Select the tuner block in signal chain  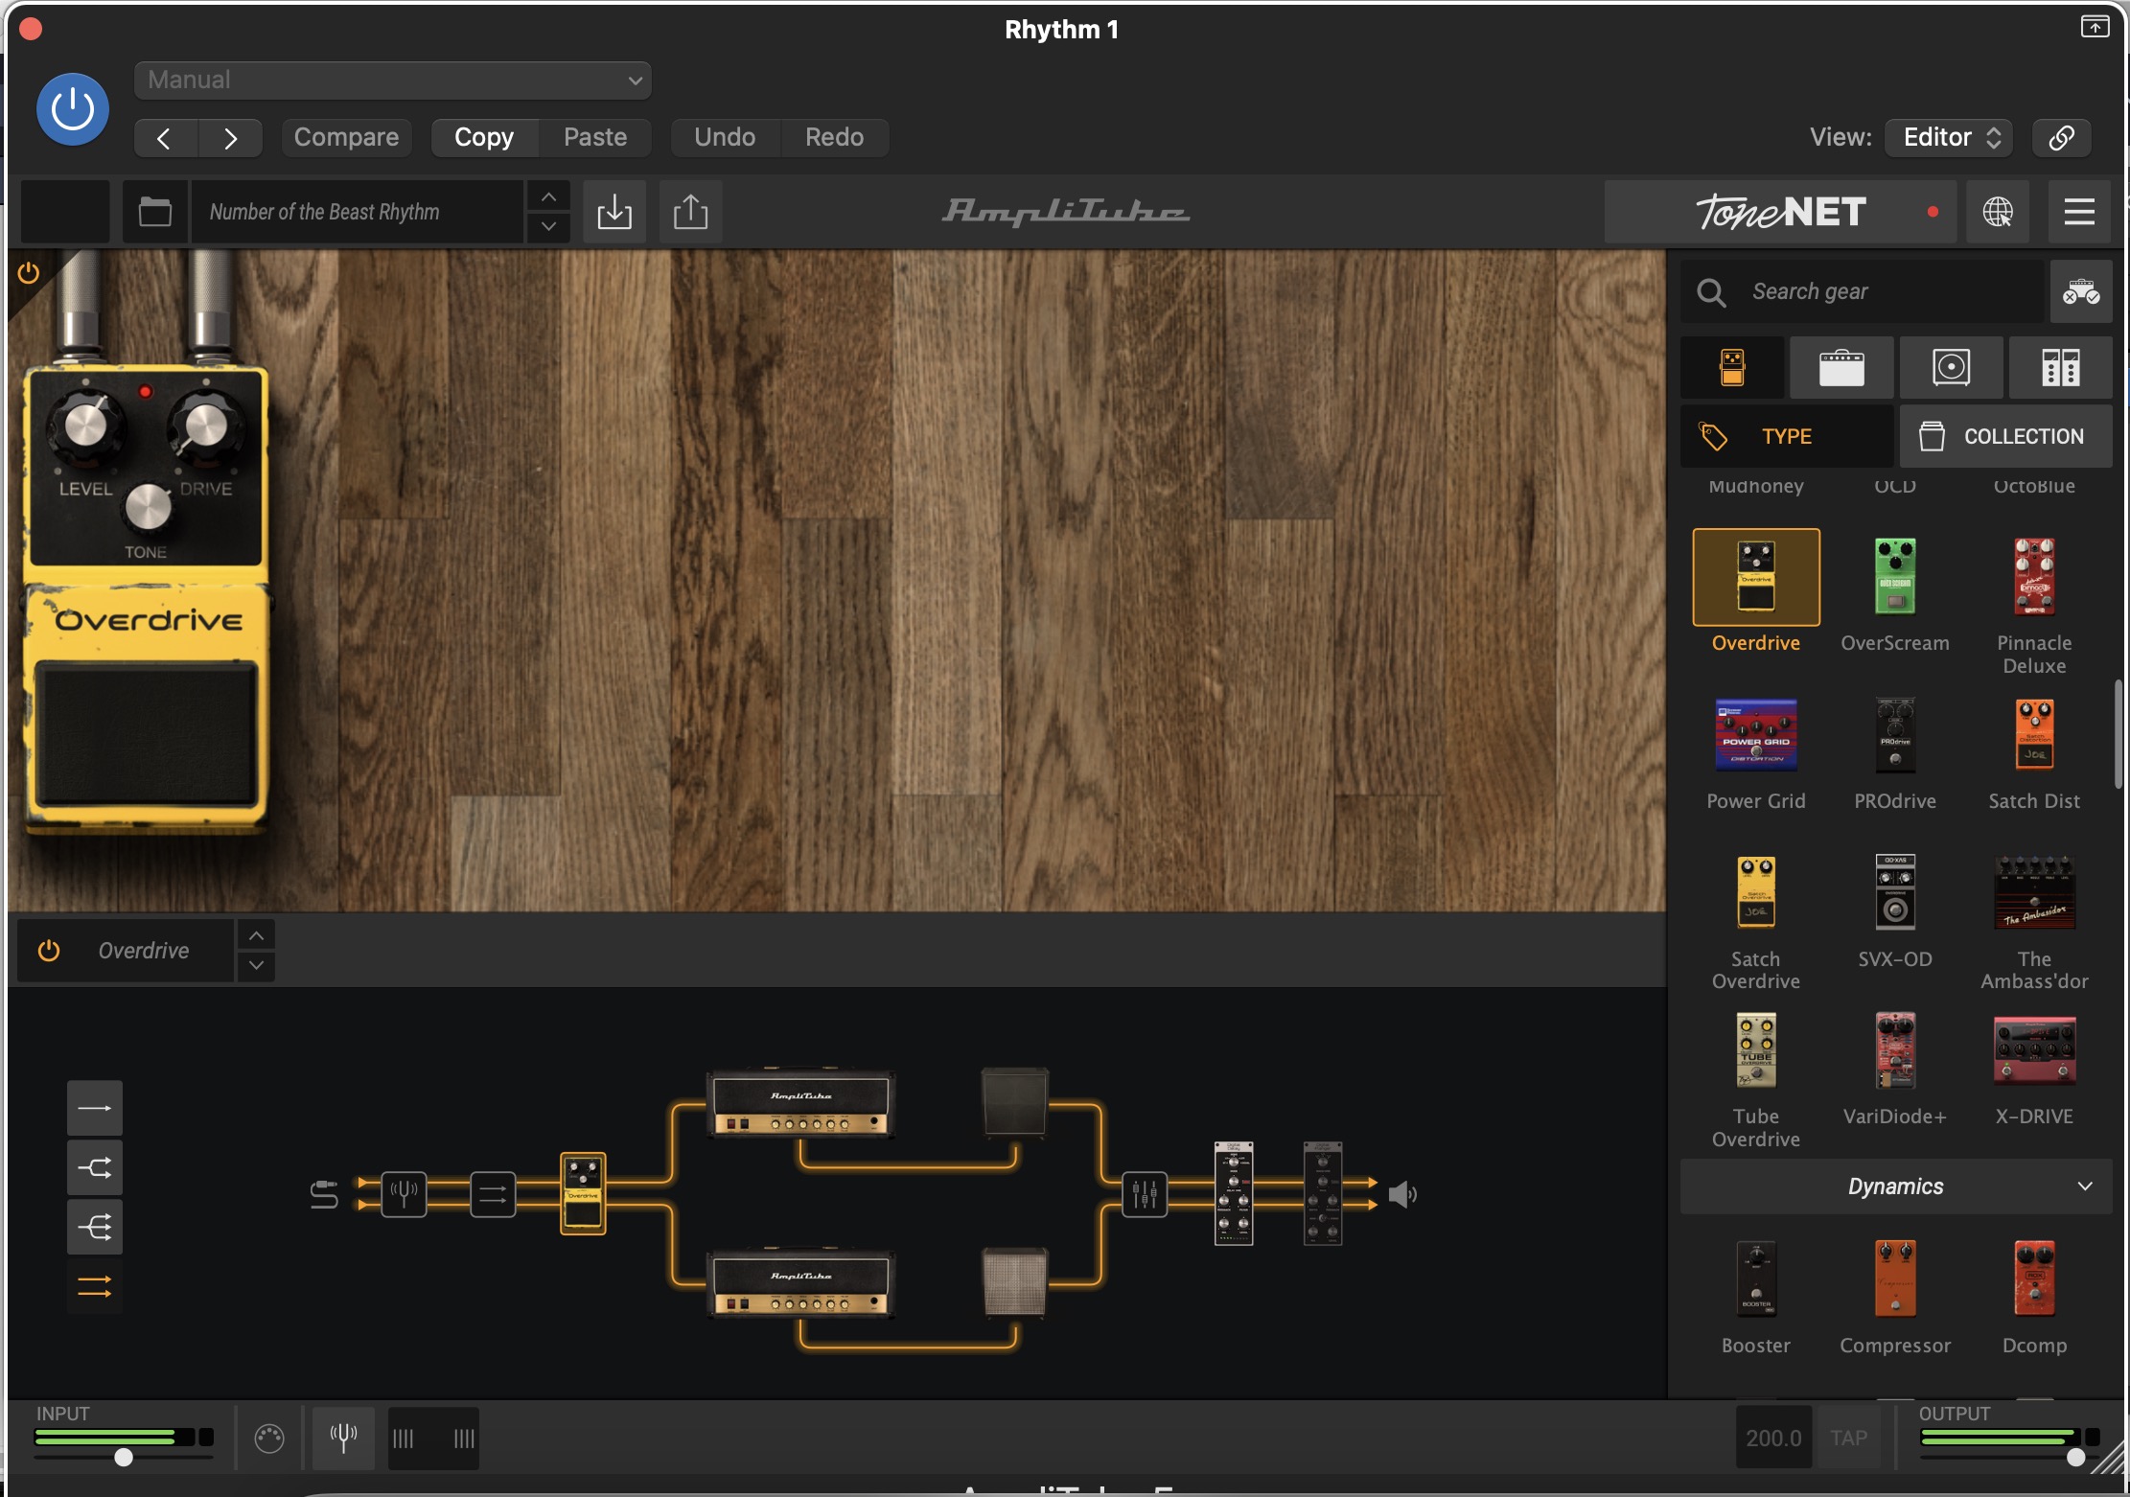coord(404,1194)
